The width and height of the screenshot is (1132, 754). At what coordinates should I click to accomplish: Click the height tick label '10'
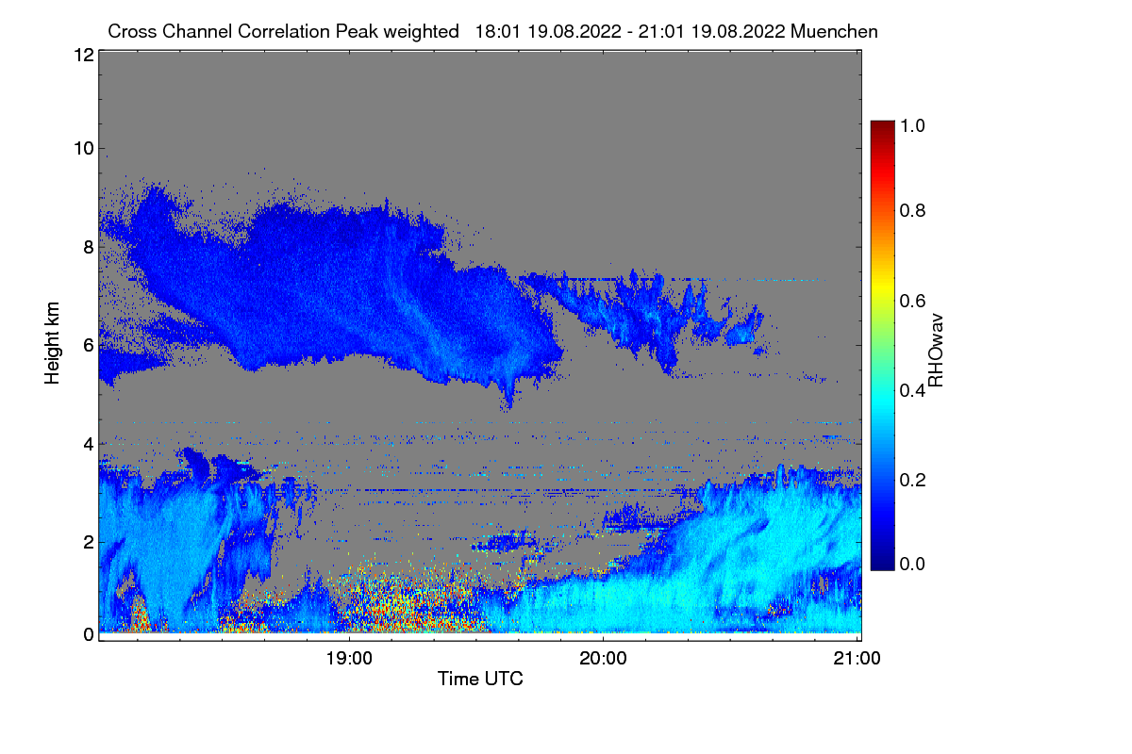tap(82, 148)
